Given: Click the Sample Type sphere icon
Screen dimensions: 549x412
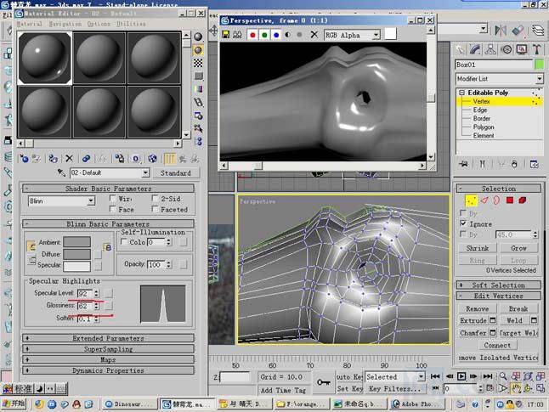Looking at the screenshot, I should click(x=198, y=37).
